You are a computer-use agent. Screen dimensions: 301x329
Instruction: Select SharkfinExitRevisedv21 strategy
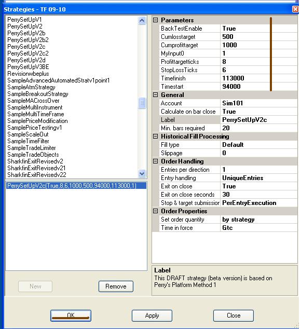point(36,168)
